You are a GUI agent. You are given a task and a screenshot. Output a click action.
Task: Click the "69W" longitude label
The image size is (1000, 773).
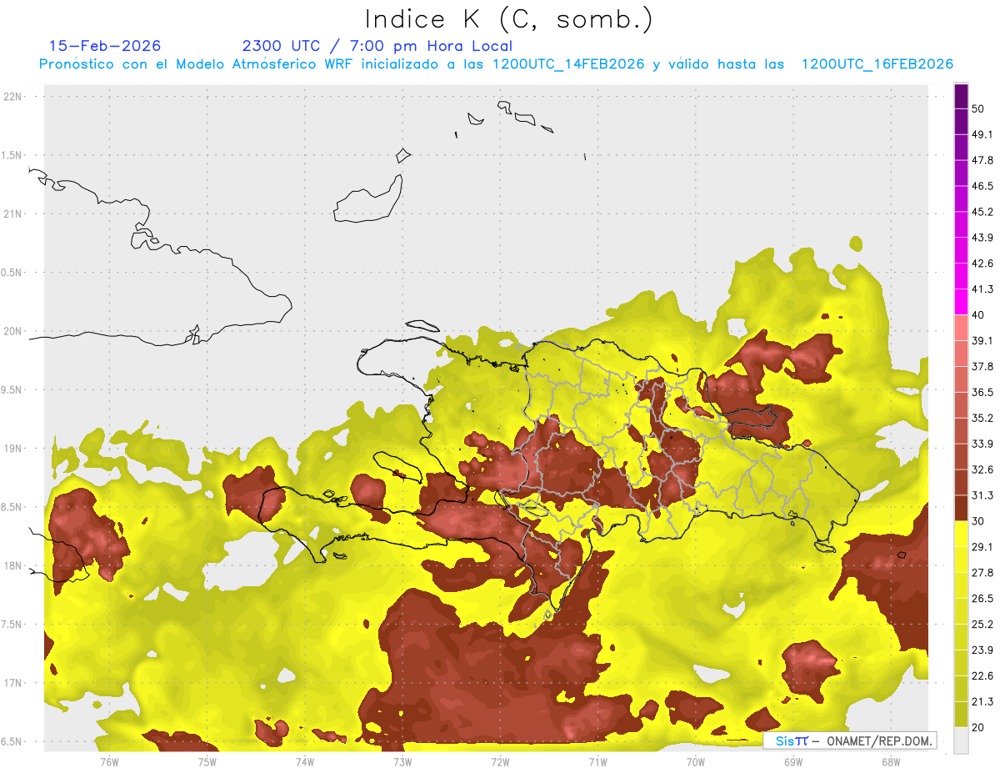(792, 761)
